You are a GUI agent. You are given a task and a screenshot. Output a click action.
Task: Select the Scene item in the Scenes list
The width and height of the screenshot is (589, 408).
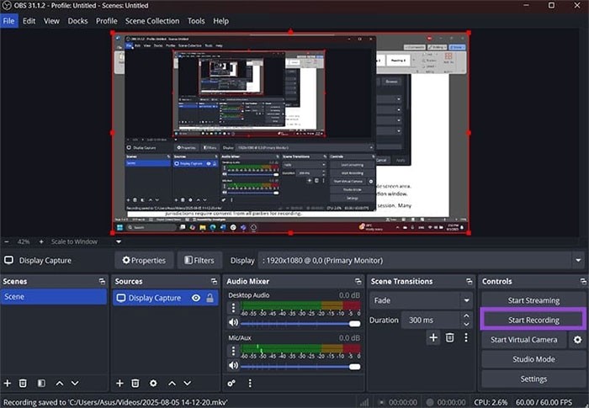point(54,297)
